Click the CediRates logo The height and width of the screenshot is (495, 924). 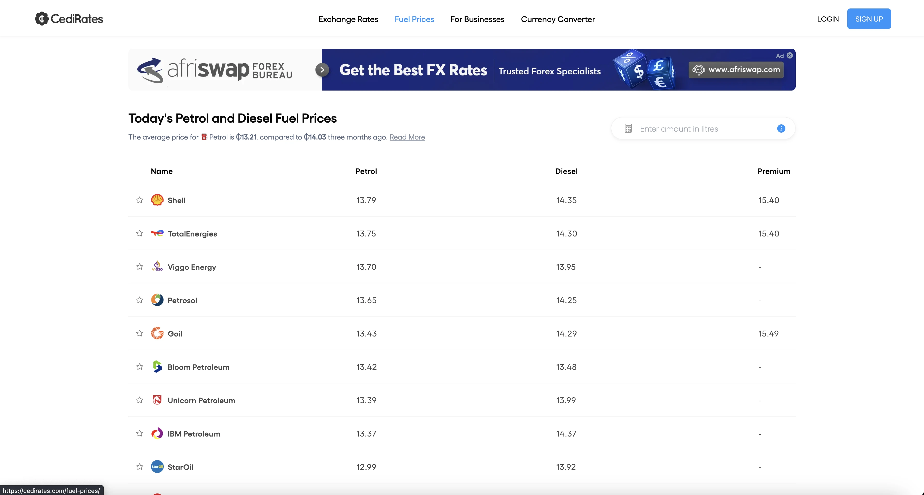[x=69, y=19]
